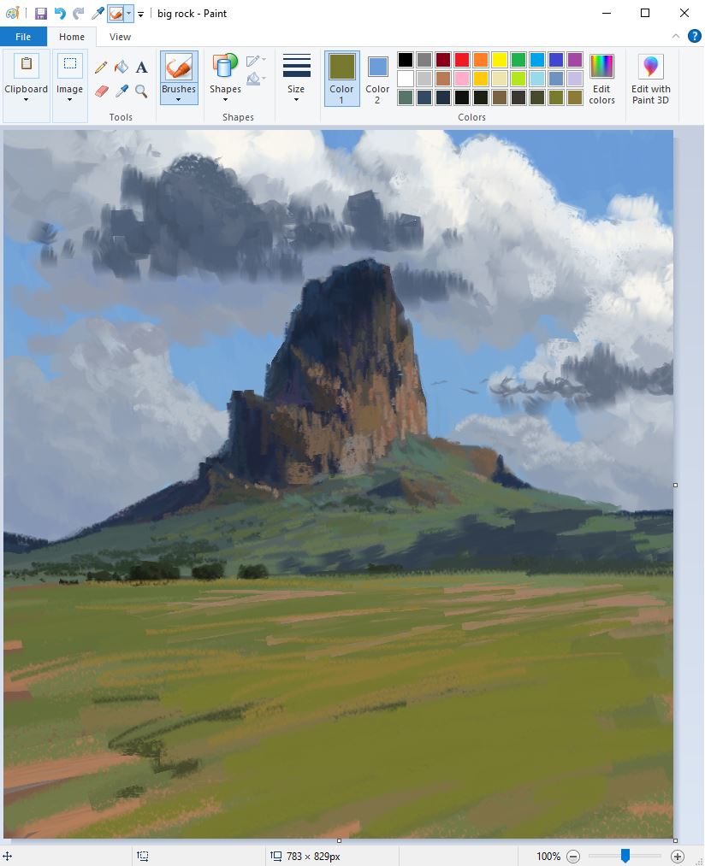Click the right-edge canvas resize handle
The image size is (705, 866).
675,485
